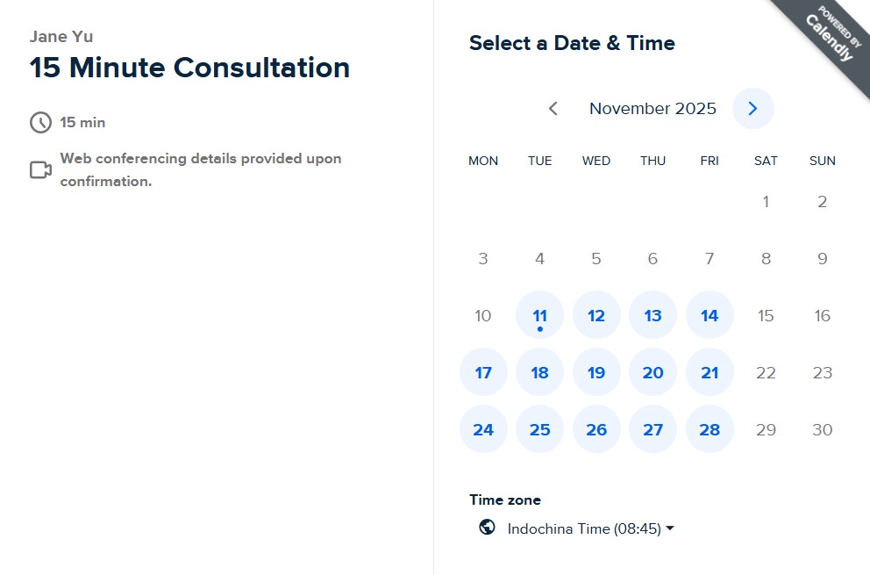
Task: Open the Powered by Calendly ribbon
Action: tap(825, 40)
